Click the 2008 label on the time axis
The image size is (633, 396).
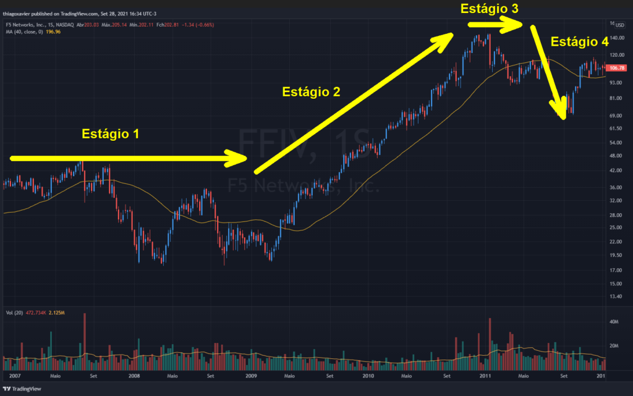[134, 376]
